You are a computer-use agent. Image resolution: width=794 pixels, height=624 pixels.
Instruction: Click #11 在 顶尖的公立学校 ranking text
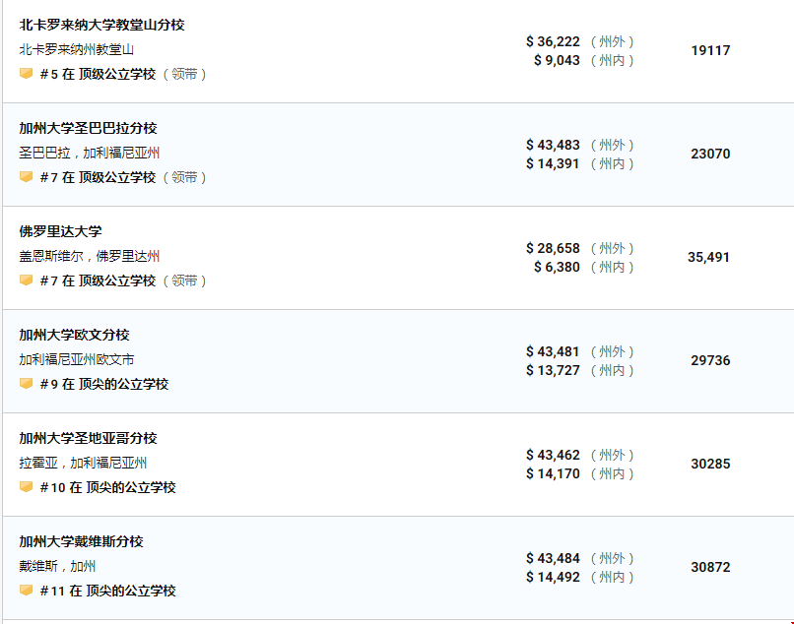tap(107, 591)
